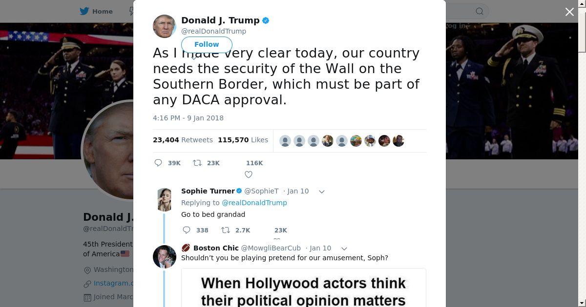Click Sophie Turner's profile avatar

tap(165, 199)
